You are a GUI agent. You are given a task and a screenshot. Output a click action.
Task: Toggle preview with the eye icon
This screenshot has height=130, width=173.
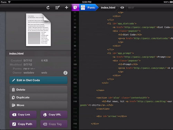coord(122,8)
